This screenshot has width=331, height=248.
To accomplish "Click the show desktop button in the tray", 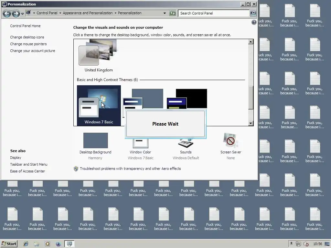I will point(327,244).
